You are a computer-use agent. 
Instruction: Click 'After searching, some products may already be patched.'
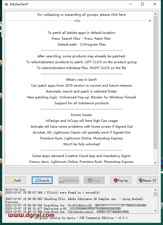(81, 56)
